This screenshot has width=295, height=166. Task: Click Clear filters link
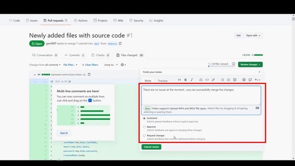(90, 65)
